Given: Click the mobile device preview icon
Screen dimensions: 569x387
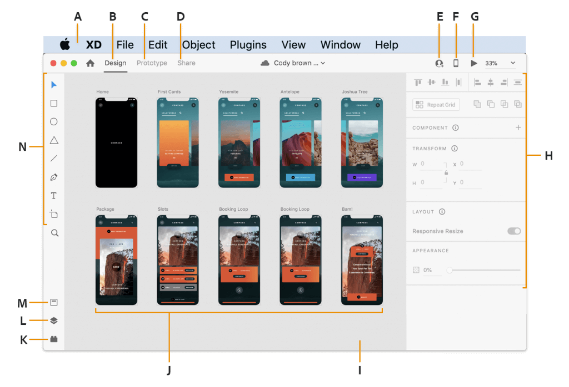Looking at the screenshot, I should (456, 63).
